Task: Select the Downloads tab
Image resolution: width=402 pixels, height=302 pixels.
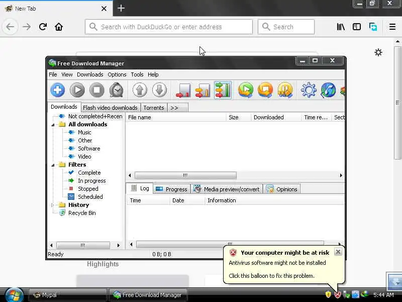Action: (x=64, y=107)
